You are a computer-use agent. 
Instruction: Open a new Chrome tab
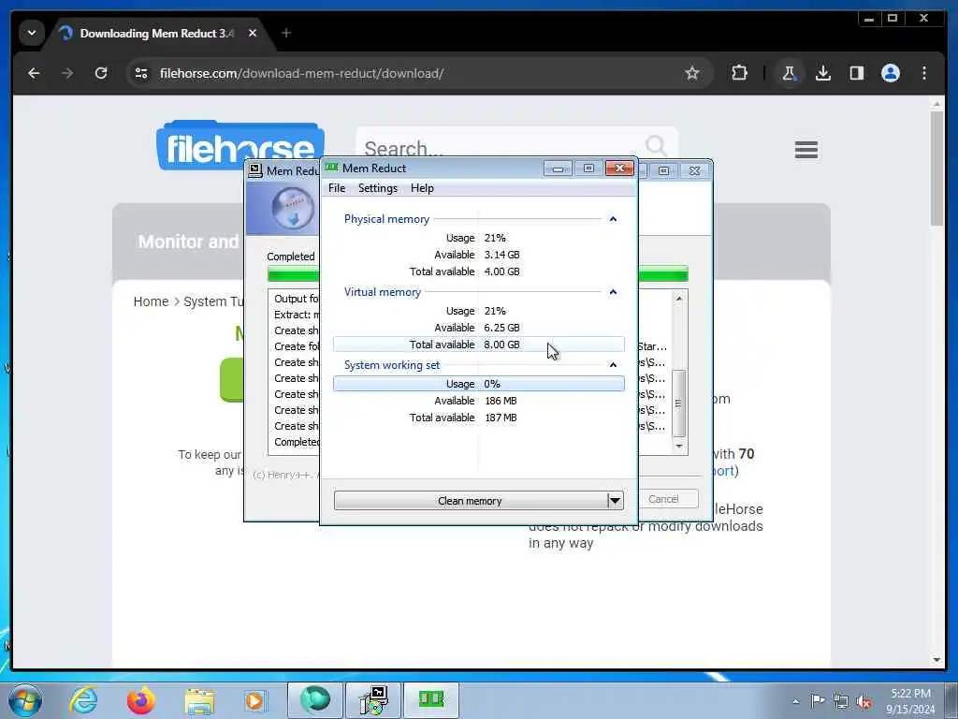coord(286,33)
